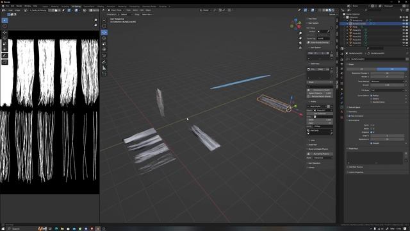Select the UV editor Move tool

coord(4,32)
